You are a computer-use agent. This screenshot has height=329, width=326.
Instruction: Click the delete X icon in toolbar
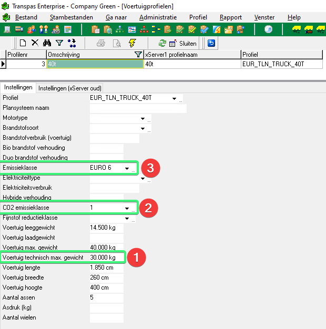(35, 43)
